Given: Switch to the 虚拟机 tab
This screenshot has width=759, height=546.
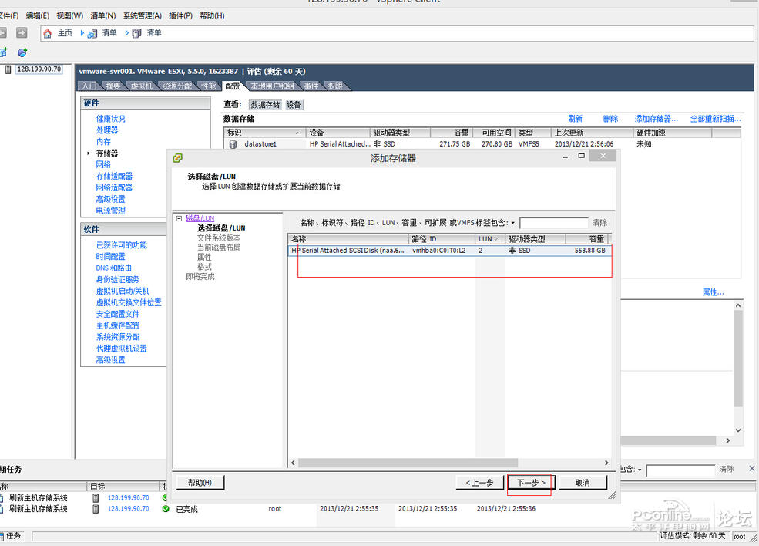Looking at the screenshot, I should pos(141,86).
